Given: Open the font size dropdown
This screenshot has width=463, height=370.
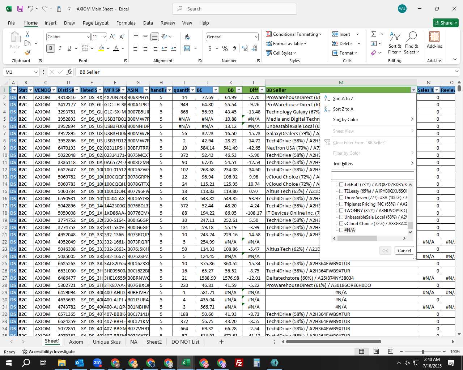Looking at the screenshot, I should (105, 37).
